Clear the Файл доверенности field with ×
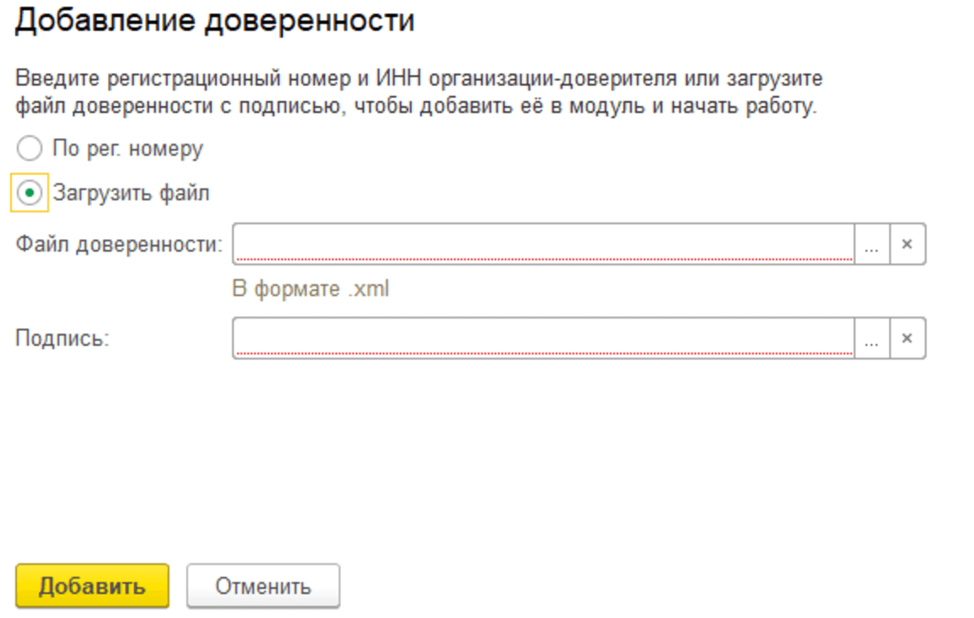 [907, 244]
